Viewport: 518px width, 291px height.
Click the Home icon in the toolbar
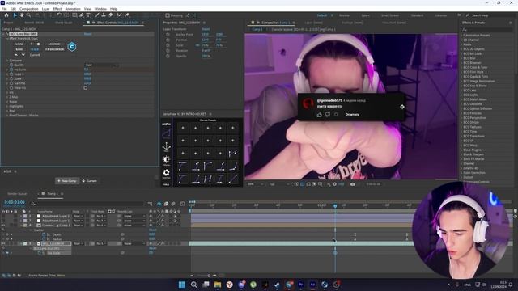click(6, 15)
